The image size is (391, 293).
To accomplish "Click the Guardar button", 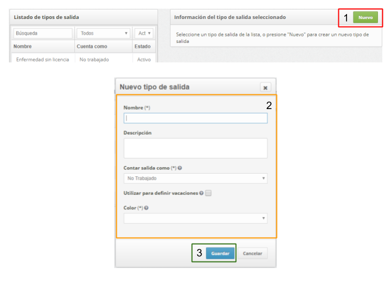I will click(x=220, y=253).
